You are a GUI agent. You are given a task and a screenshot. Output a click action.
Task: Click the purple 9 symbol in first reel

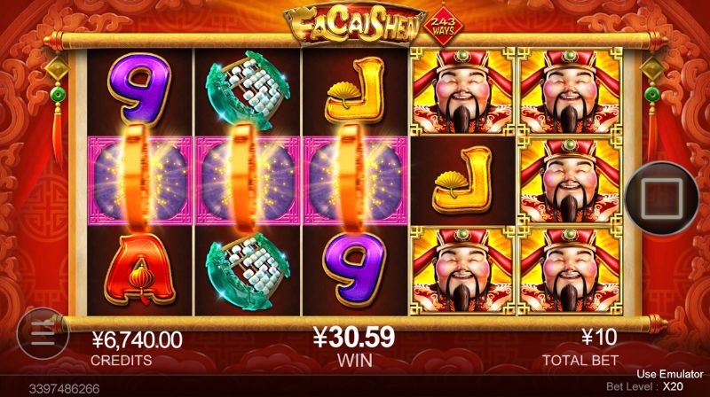(x=139, y=90)
